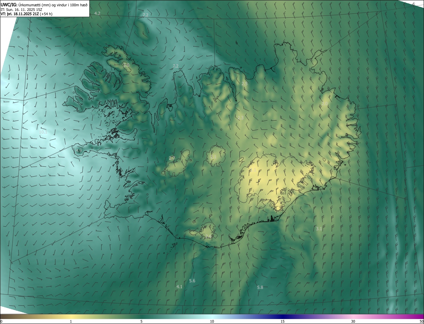Viewport: 424px width, 324px height.
Task: Click the 0 tick on the colour scale
Action: (1, 321)
